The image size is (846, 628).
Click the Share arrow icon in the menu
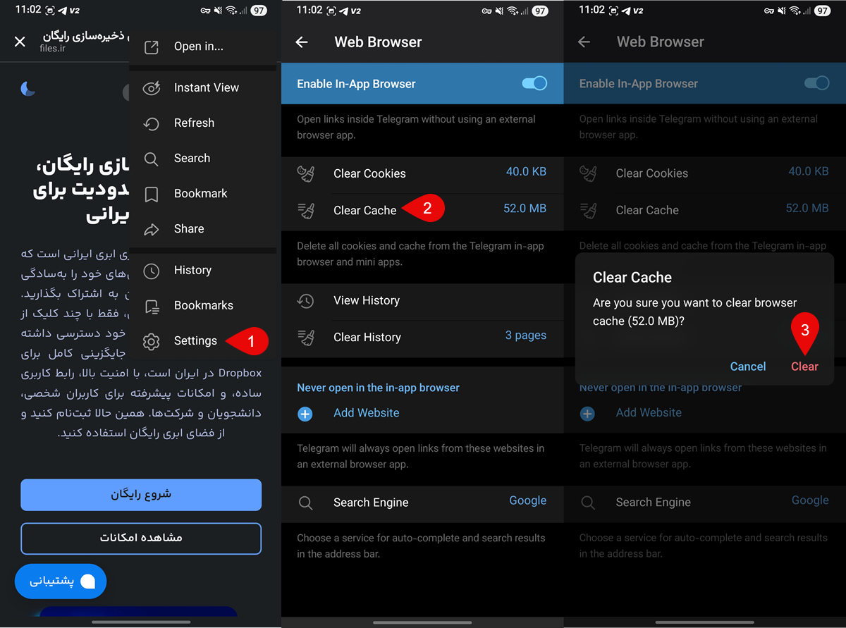pos(152,229)
